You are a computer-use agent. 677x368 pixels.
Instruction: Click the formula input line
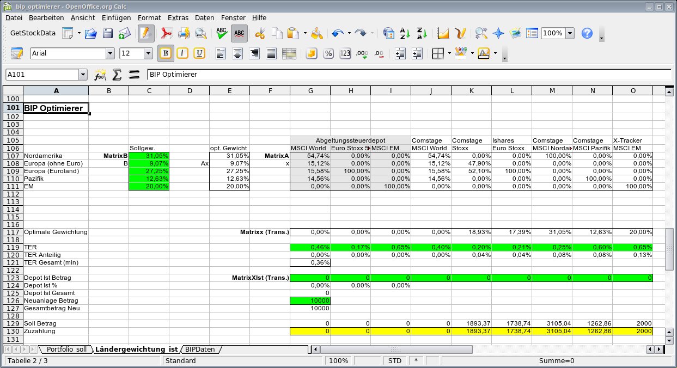[409, 75]
